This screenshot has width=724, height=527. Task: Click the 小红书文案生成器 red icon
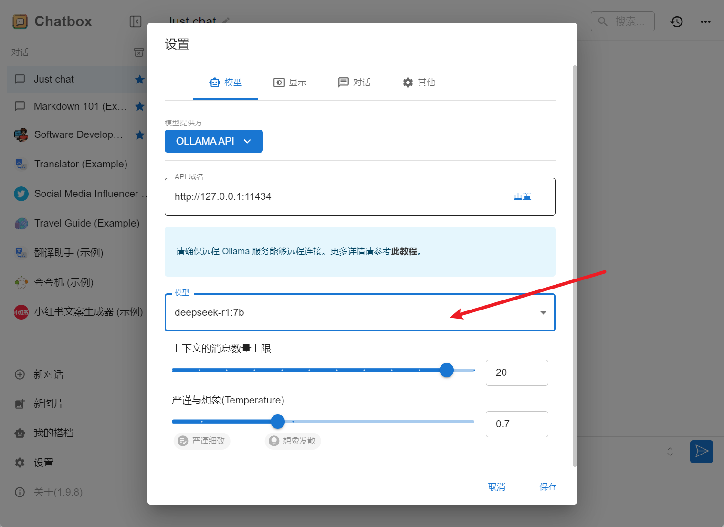click(21, 312)
